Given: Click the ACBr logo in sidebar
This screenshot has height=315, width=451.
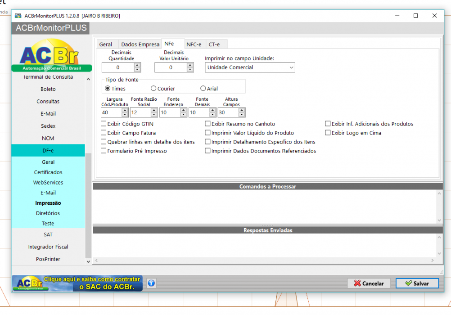Looking at the screenshot, I should pos(51,55).
